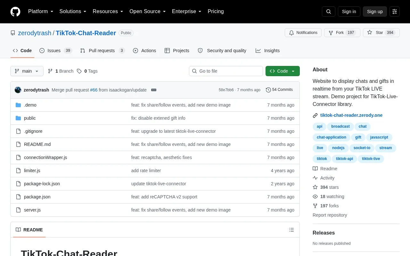Open the 54 Commits history
The height and width of the screenshot is (256, 410).
coord(279,90)
